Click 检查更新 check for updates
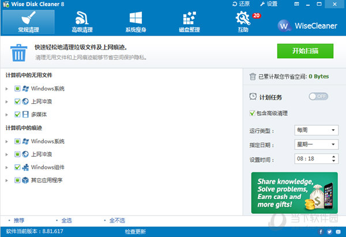The width and height of the screenshot is (346, 237). [x=136, y=231]
